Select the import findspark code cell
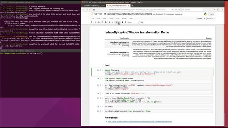The height and width of the screenshot is (128, 228). point(159,72)
